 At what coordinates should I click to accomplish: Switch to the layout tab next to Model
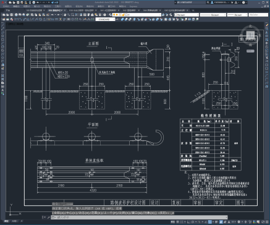click(x=14, y=221)
